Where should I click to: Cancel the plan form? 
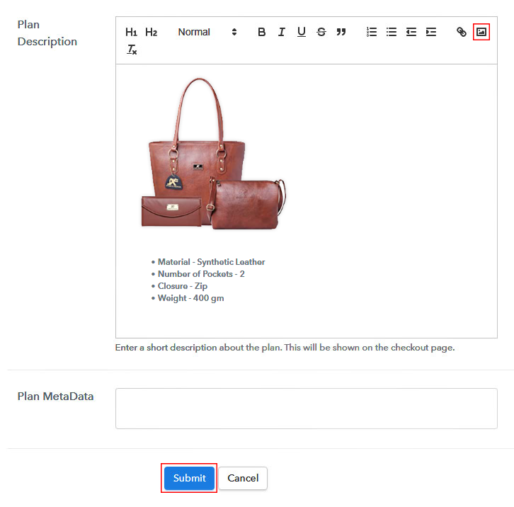[x=243, y=478]
